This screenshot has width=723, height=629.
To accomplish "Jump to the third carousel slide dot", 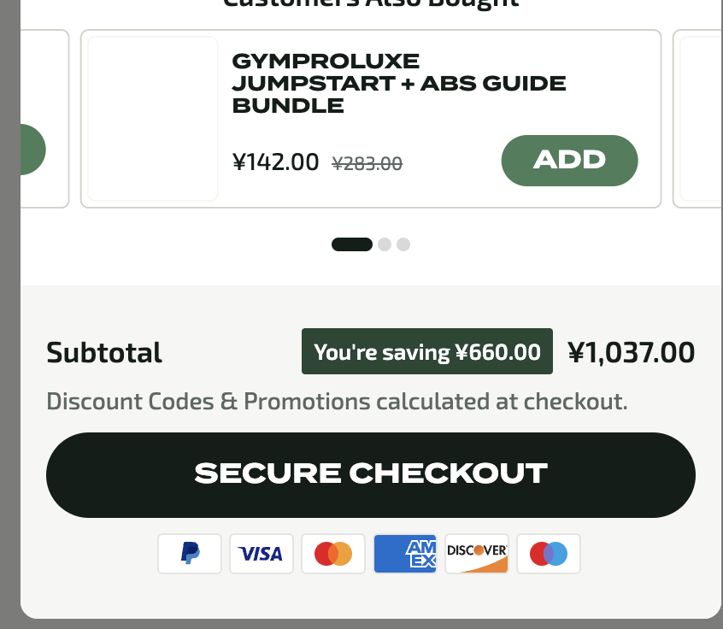I will (403, 244).
